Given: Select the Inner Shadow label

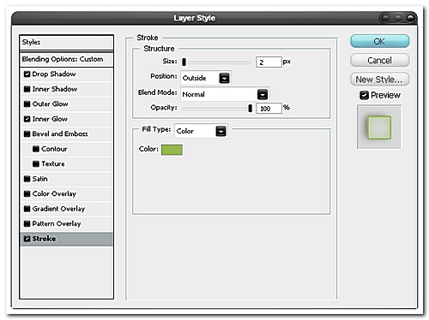Looking at the screenshot, I should pyautogui.click(x=55, y=89).
